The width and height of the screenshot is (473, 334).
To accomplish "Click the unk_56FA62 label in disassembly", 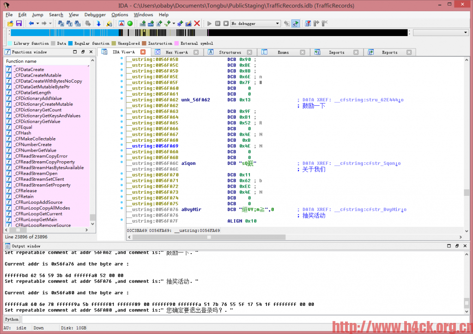I will pos(195,100).
